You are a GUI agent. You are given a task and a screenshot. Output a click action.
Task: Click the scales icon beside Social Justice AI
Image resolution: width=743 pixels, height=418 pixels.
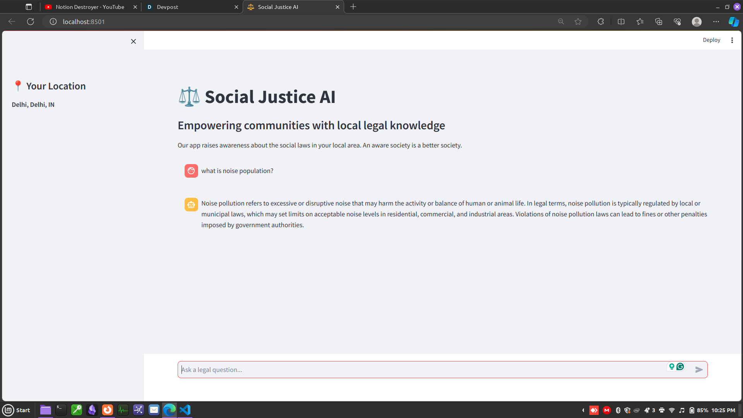(x=189, y=97)
